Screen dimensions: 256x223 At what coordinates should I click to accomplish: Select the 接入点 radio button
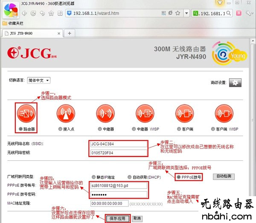coord(60,129)
